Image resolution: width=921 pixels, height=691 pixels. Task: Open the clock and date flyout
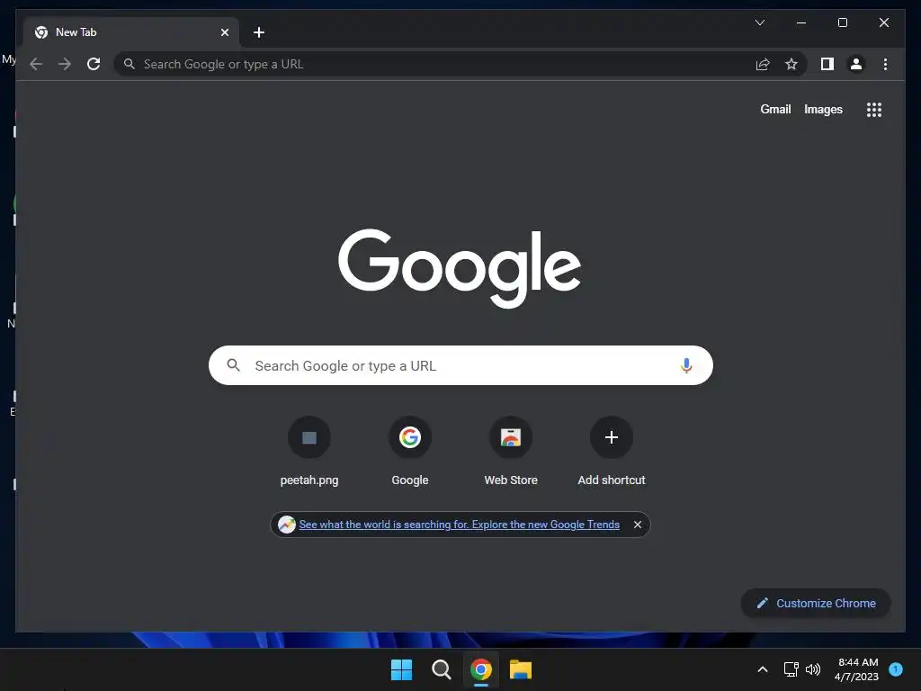[856, 669]
